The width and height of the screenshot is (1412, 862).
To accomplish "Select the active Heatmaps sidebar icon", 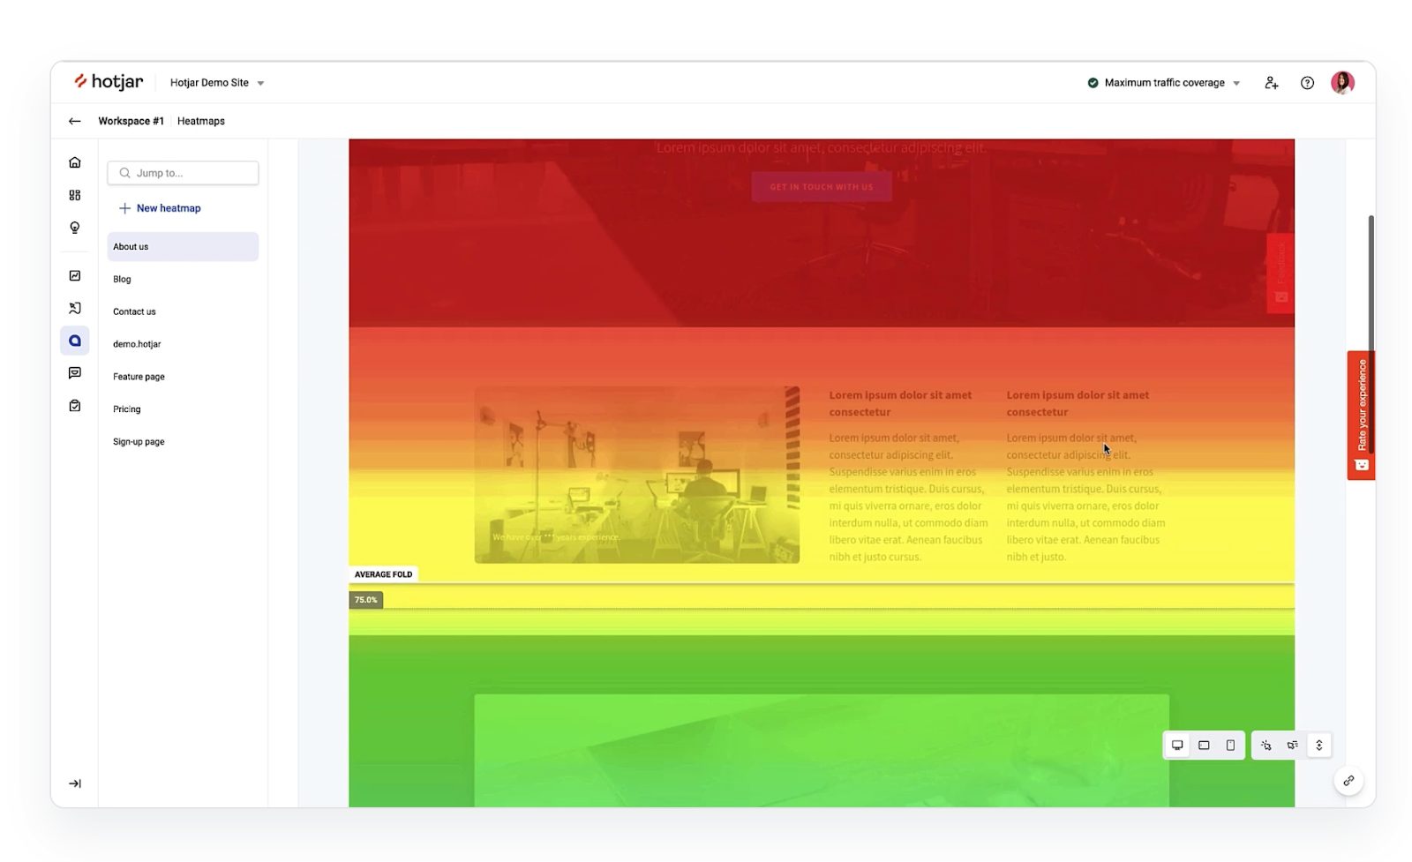I will [75, 341].
